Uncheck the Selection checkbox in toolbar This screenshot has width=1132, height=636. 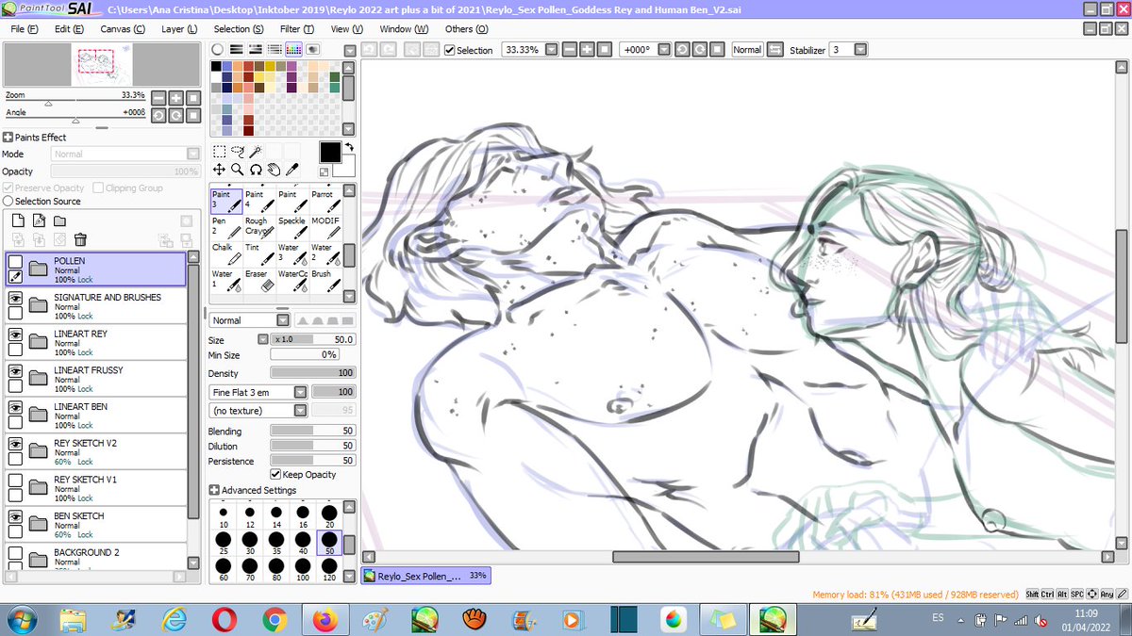click(450, 50)
